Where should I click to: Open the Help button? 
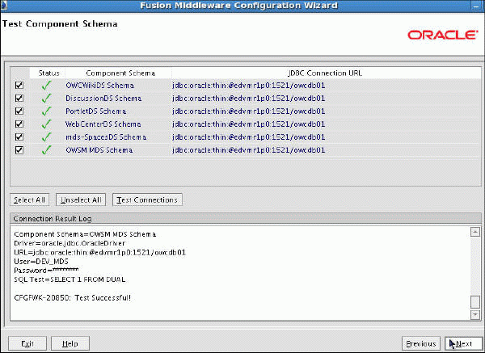[70, 344]
